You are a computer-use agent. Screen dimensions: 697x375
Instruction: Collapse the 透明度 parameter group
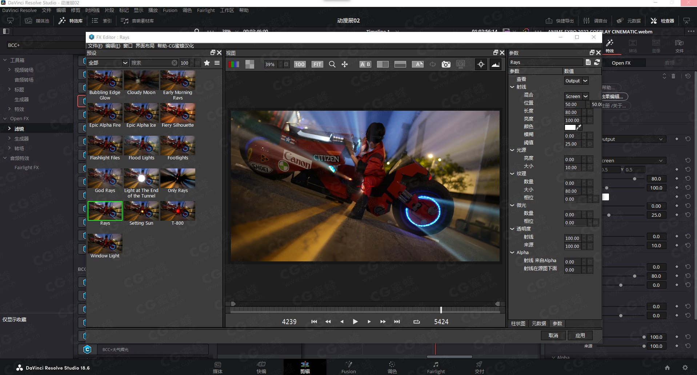tap(512, 229)
